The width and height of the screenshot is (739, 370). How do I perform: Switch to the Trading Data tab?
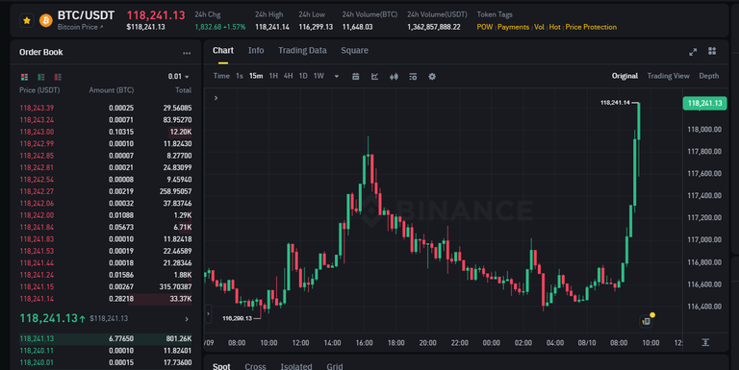[302, 50]
